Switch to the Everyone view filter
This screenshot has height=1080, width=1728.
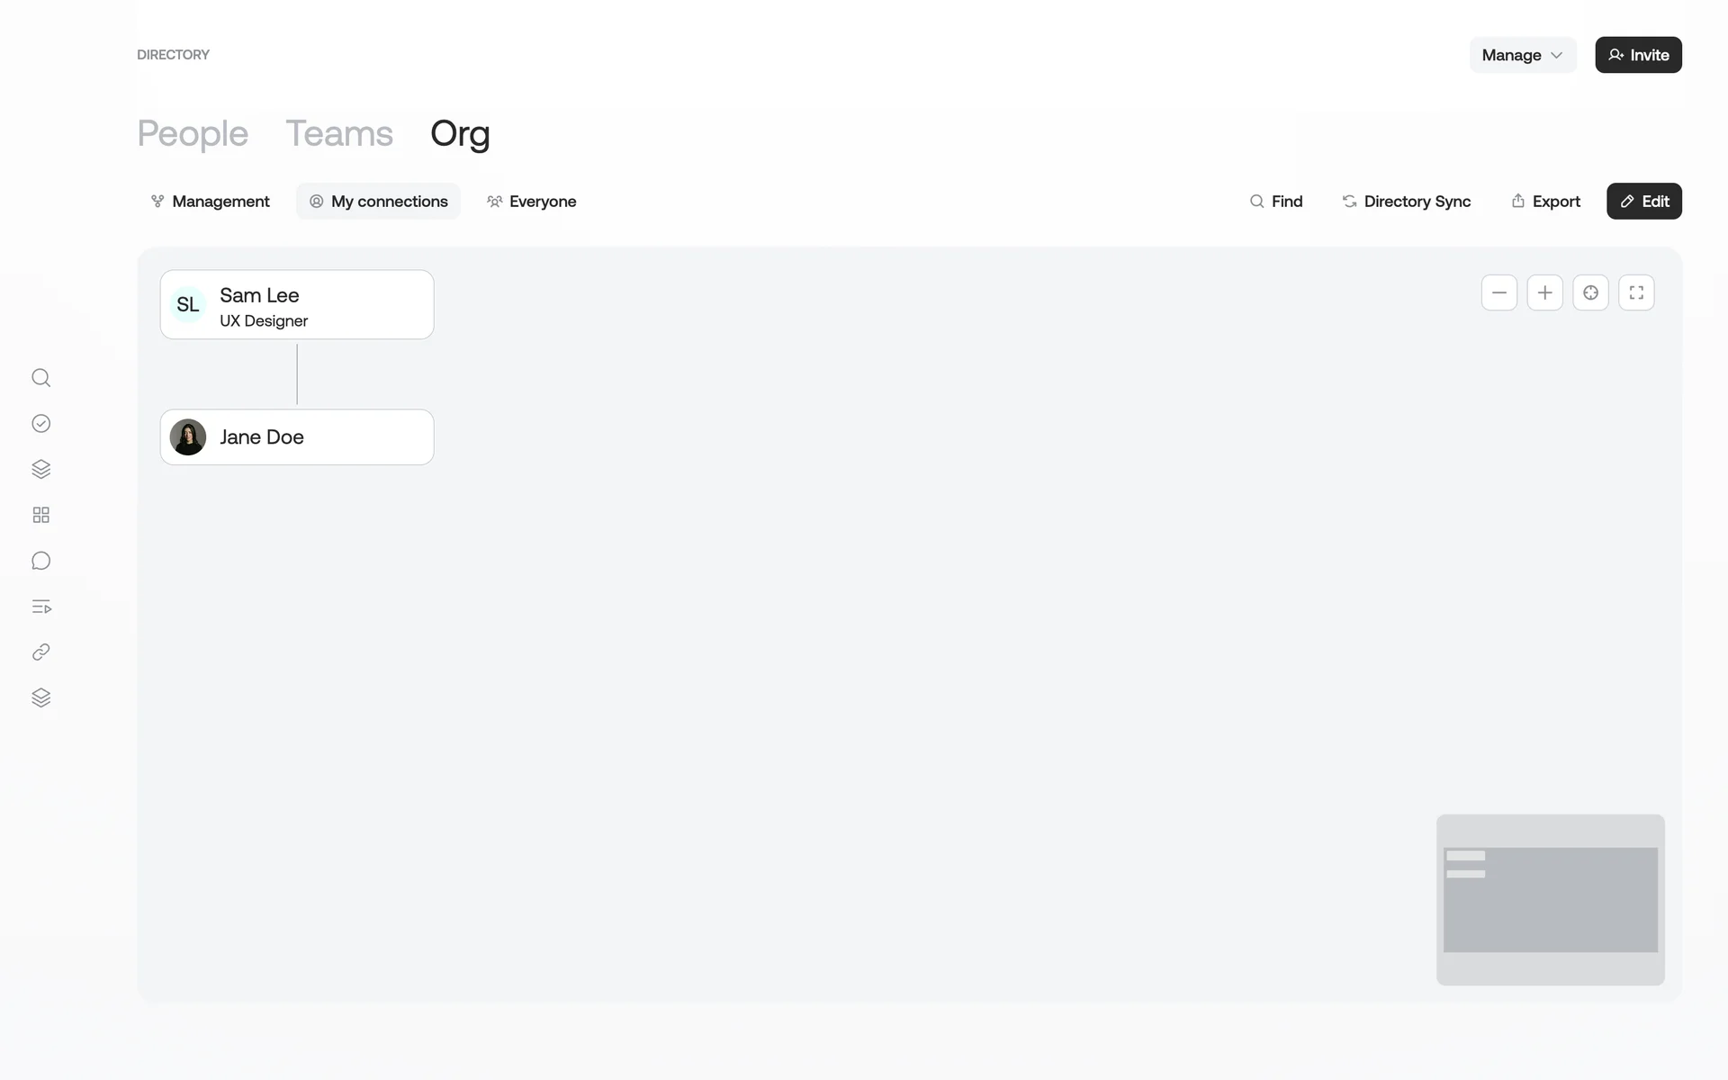(x=531, y=202)
